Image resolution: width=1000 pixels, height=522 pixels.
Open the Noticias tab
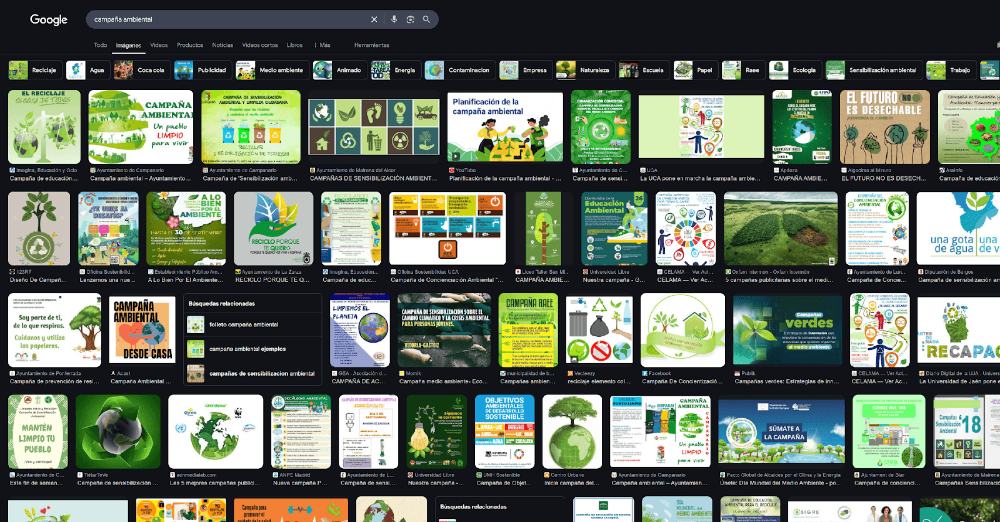(222, 45)
